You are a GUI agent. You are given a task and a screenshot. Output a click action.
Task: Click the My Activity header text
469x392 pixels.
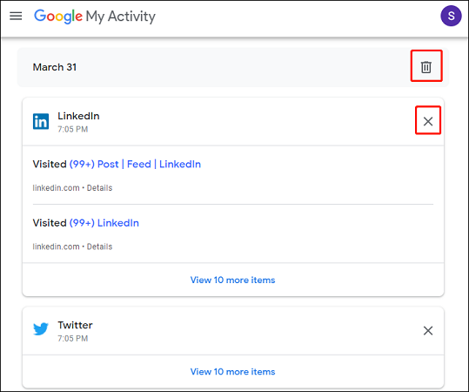(121, 17)
